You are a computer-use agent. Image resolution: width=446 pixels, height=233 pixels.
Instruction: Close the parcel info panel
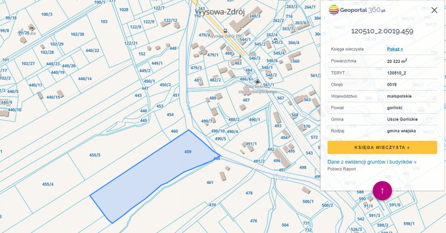[434, 10]
